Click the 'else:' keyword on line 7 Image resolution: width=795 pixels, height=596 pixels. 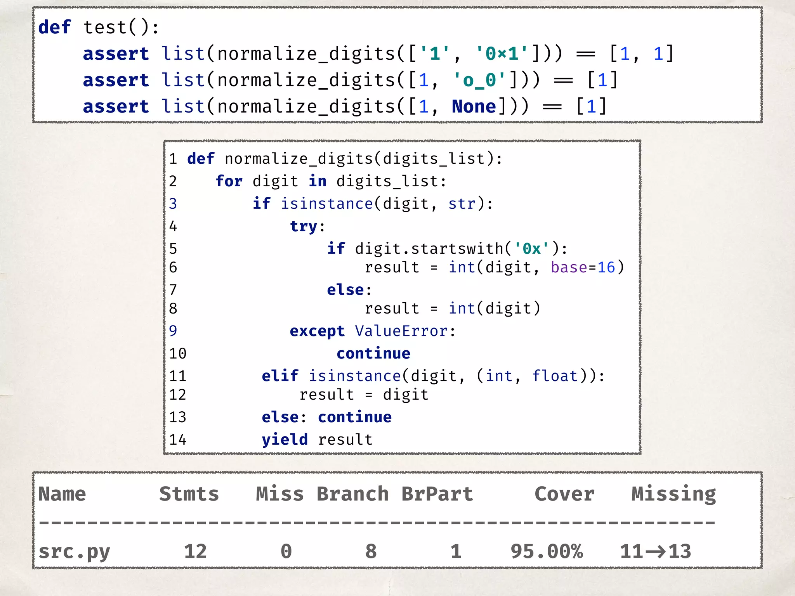349,290
